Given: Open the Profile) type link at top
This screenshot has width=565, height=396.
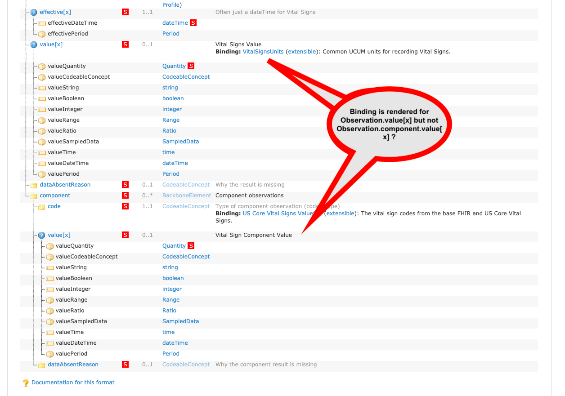Looking at the screenshot, I should coord(172,5).
